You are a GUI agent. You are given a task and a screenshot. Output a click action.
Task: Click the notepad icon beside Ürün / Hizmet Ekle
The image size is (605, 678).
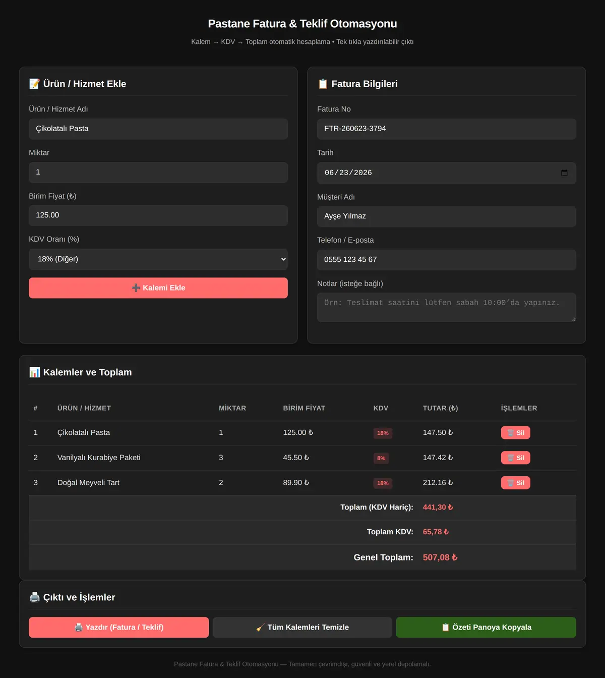34,84
